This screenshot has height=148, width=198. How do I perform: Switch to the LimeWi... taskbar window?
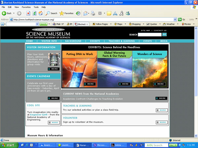[x=65, y=145]
